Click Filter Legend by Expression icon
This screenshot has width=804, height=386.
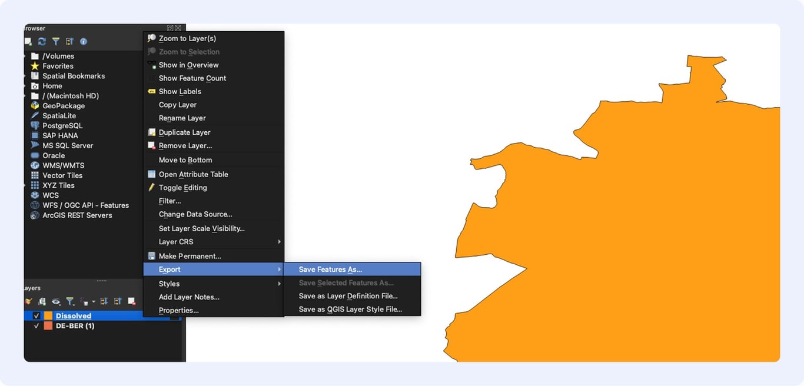[x=85, y=301]
